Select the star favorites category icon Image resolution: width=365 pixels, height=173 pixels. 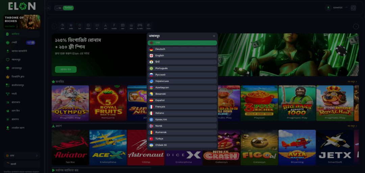[x=71, y=26]
